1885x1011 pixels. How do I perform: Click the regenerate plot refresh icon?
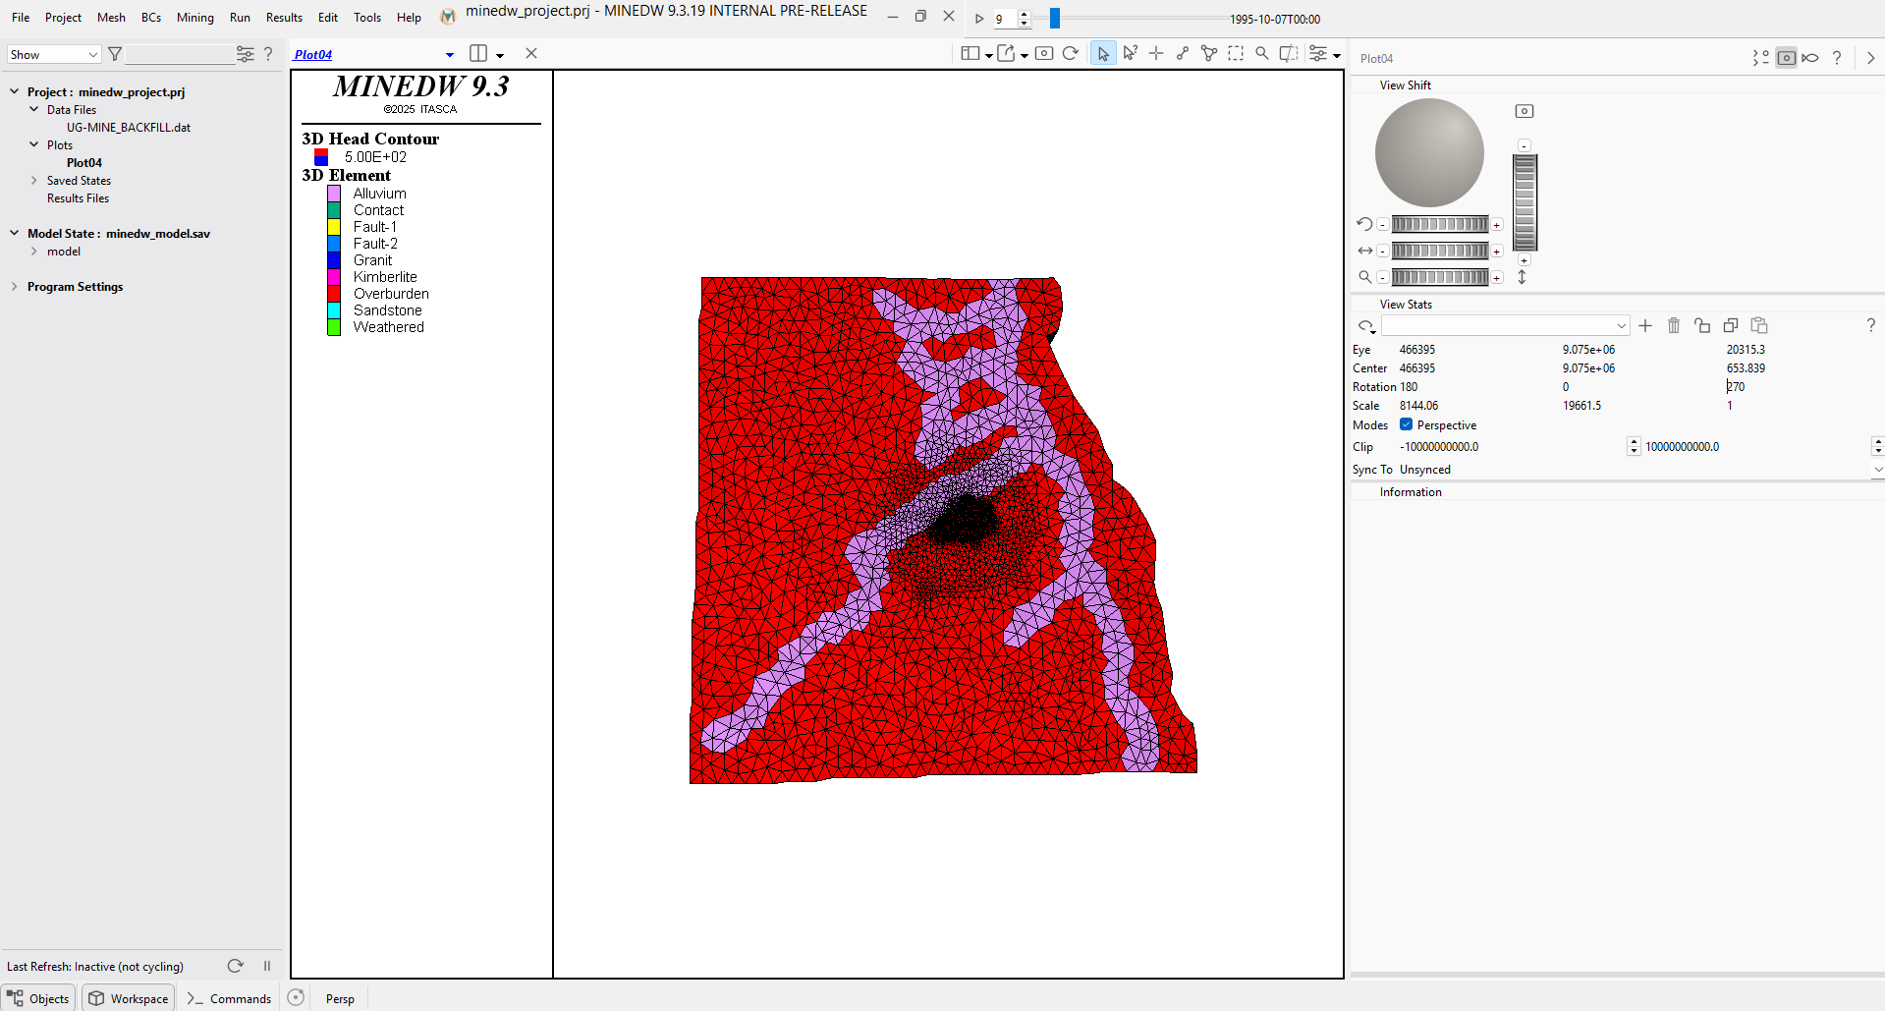1071,54
